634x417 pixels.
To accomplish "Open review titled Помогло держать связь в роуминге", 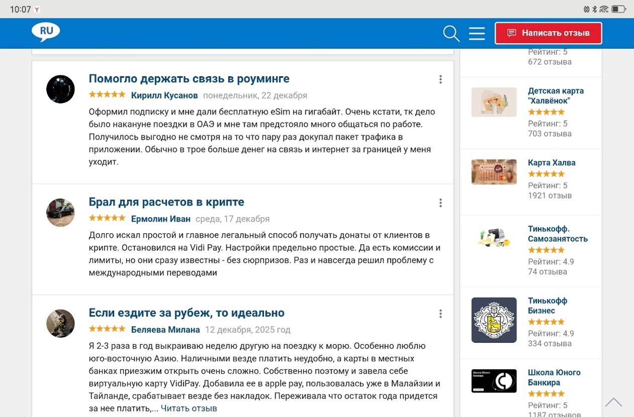I will [x=189, y=78].
